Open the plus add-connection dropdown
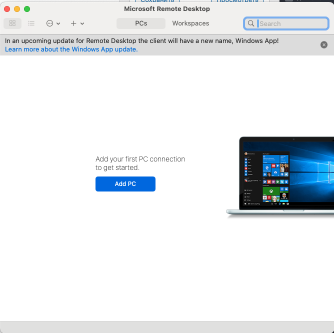This screenshot has height=333, width=334. tap(77, 23)
